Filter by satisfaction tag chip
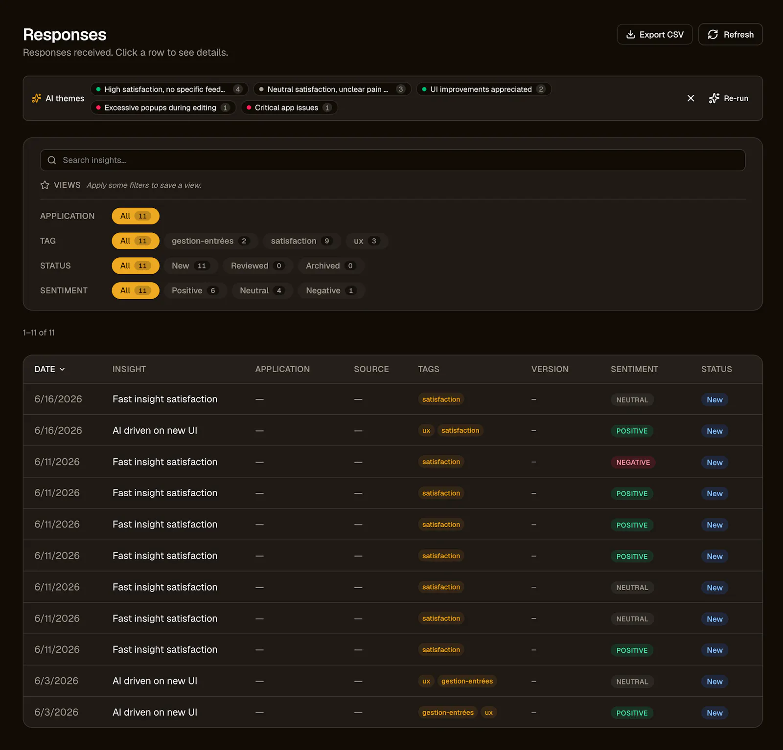 coord(301,241)
